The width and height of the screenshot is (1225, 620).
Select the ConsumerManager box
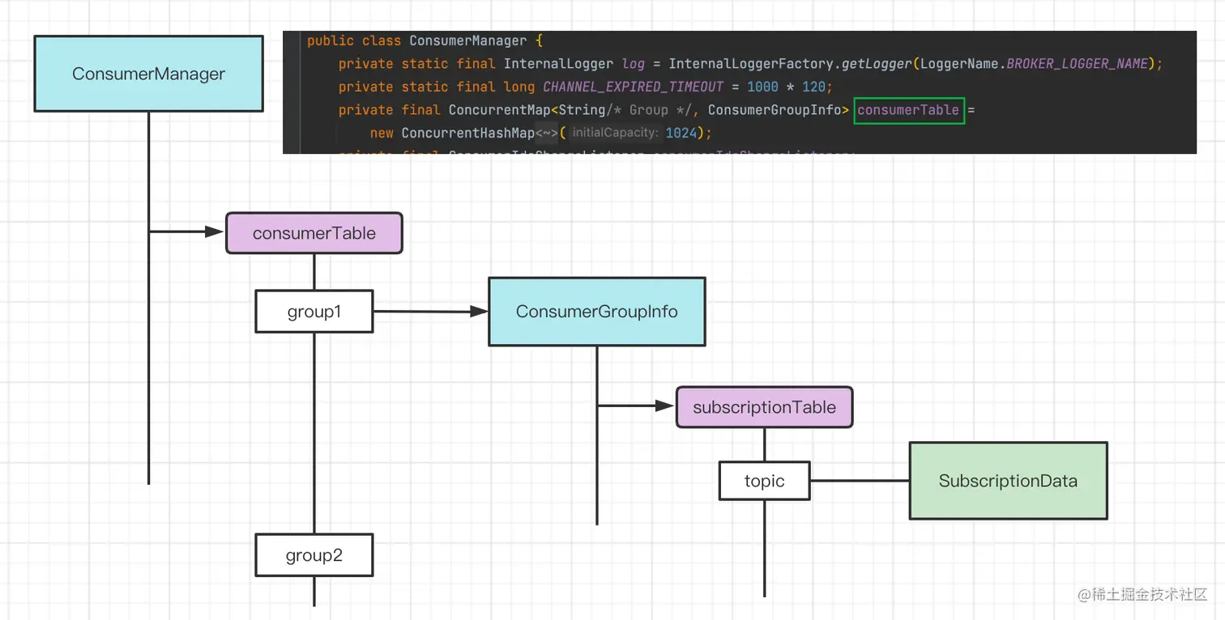point(148,74)
